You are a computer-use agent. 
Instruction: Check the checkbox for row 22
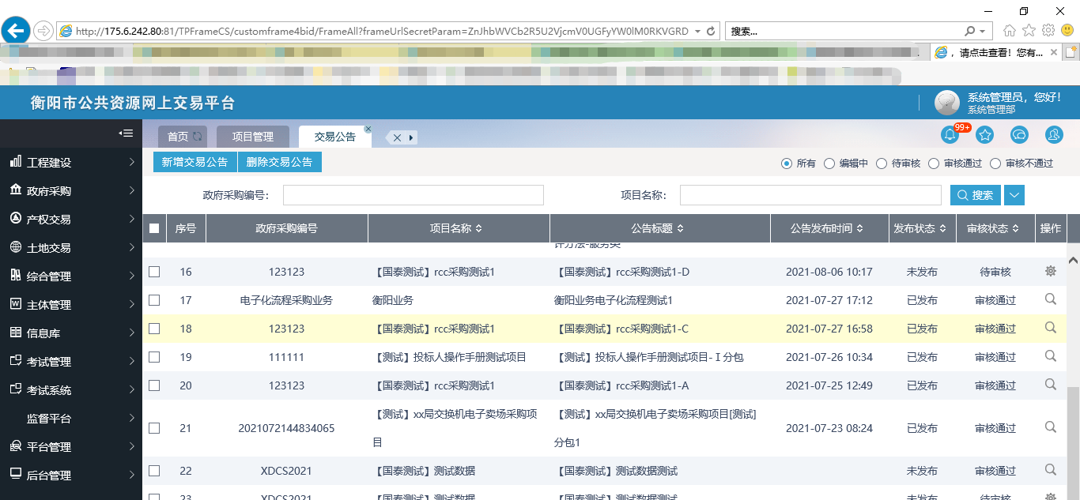[154, 471]
